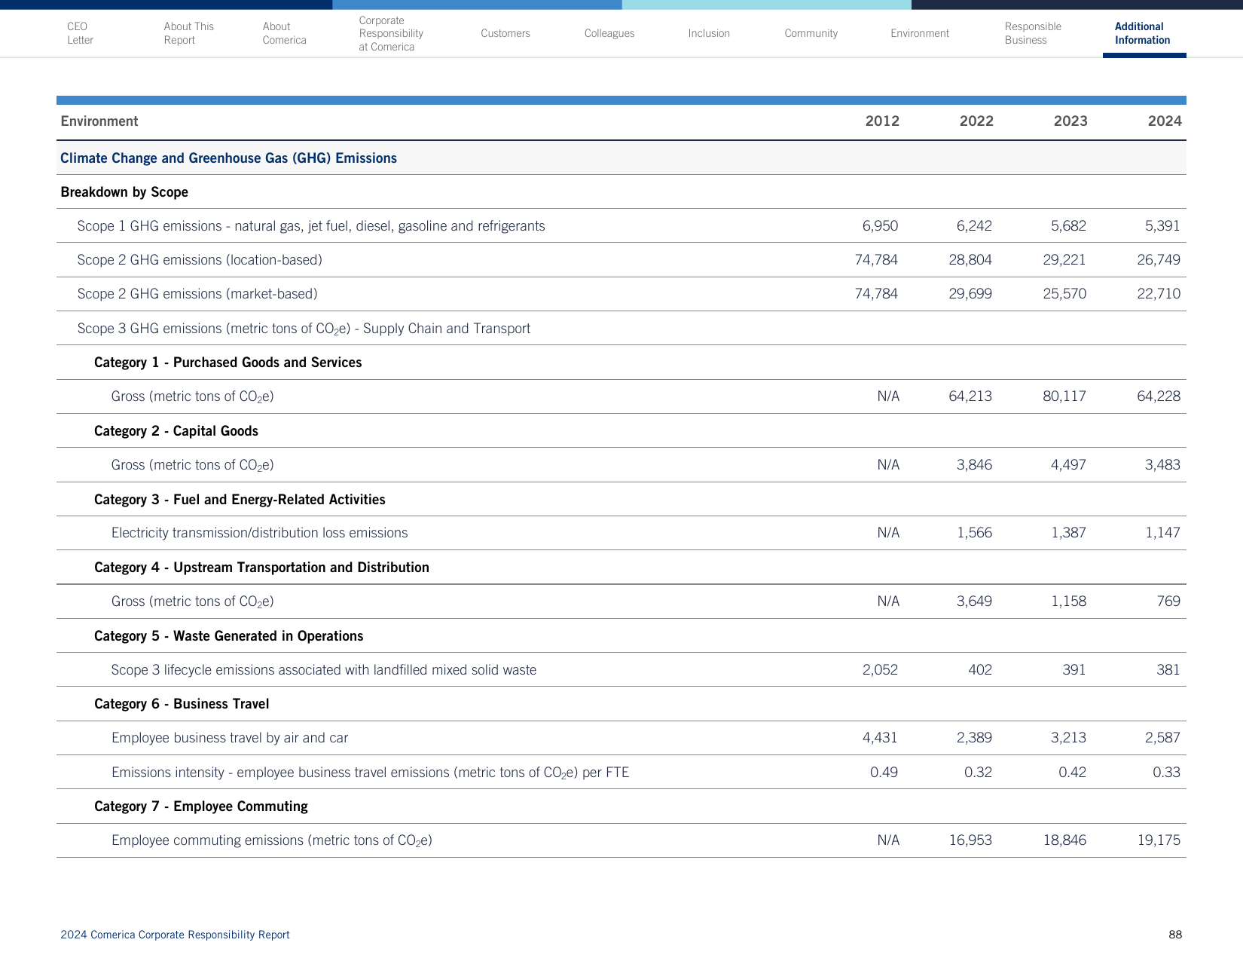
Task: Click Scope 2 location-based row label
Action: tap(200, 260)
